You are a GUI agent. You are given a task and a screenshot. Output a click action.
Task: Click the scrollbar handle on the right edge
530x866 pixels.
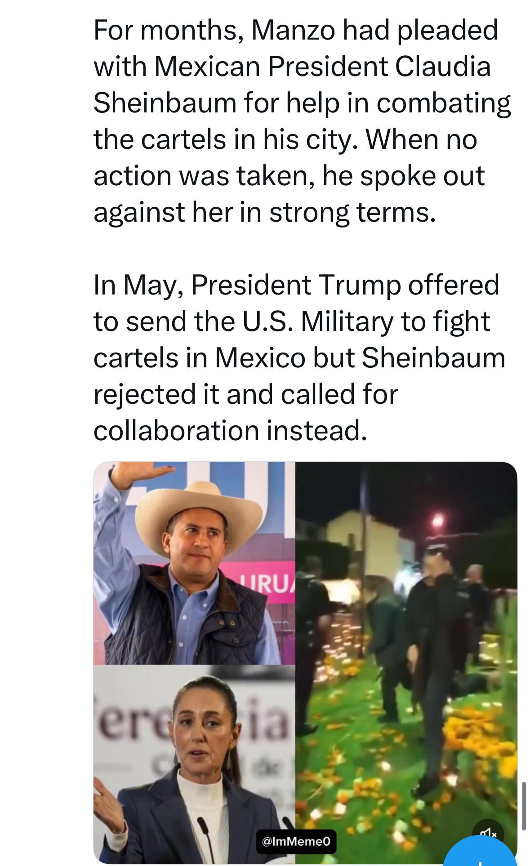coord(523,806)
